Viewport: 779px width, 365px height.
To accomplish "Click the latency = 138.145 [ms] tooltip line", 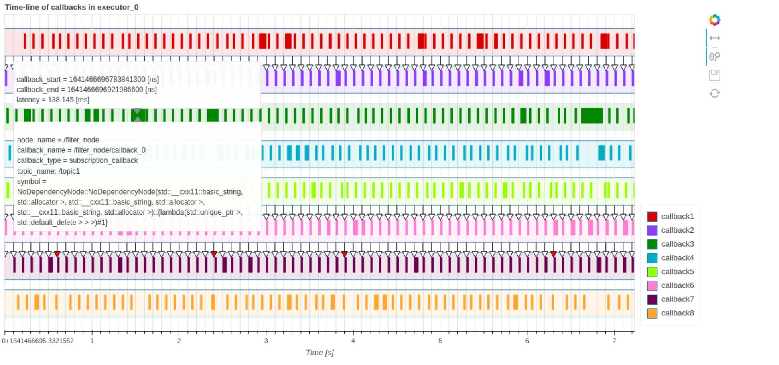I will (x=53, y=100).
